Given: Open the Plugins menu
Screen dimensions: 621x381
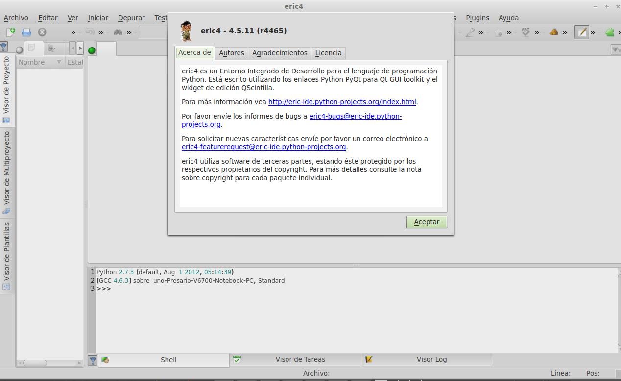Looking at the screenshot, I should coord(478,18).
